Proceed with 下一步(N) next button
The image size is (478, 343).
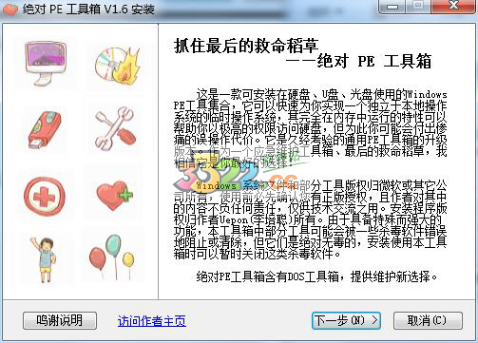(346, 320)
